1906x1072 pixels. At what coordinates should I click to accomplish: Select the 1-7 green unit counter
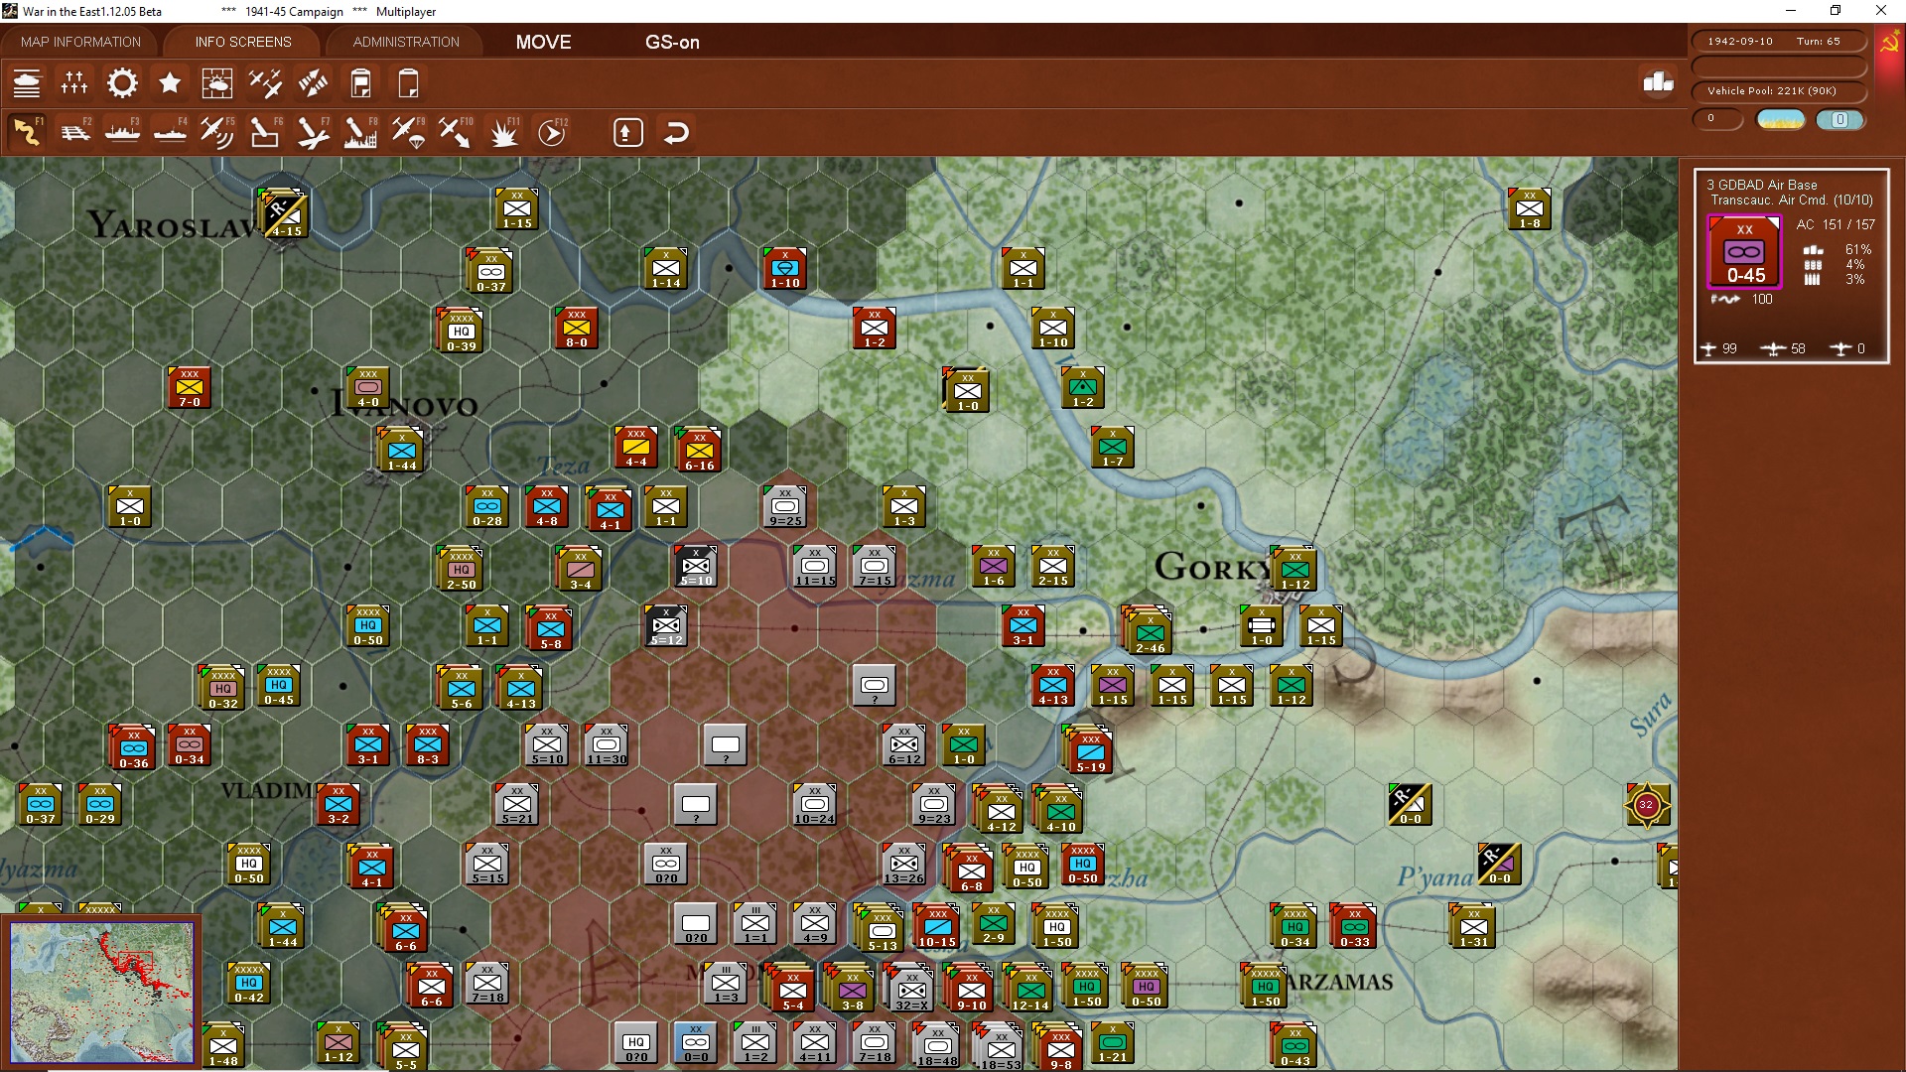point(1113,447)
